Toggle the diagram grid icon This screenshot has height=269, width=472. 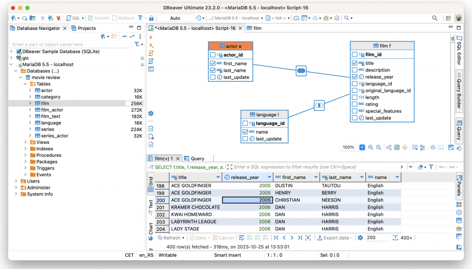(397, 148)
